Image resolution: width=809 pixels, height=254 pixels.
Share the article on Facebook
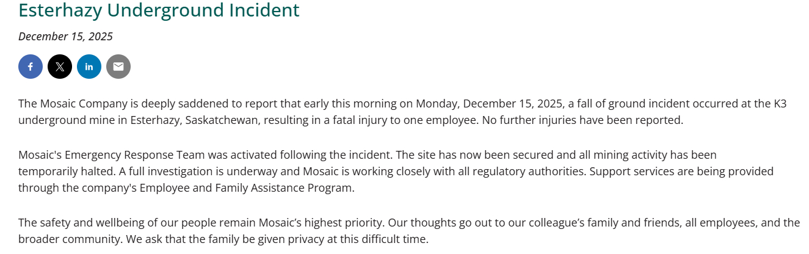tap(31, 67)
